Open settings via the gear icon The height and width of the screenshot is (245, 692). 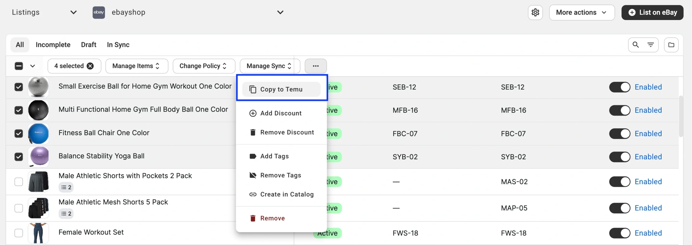point(535,12)
